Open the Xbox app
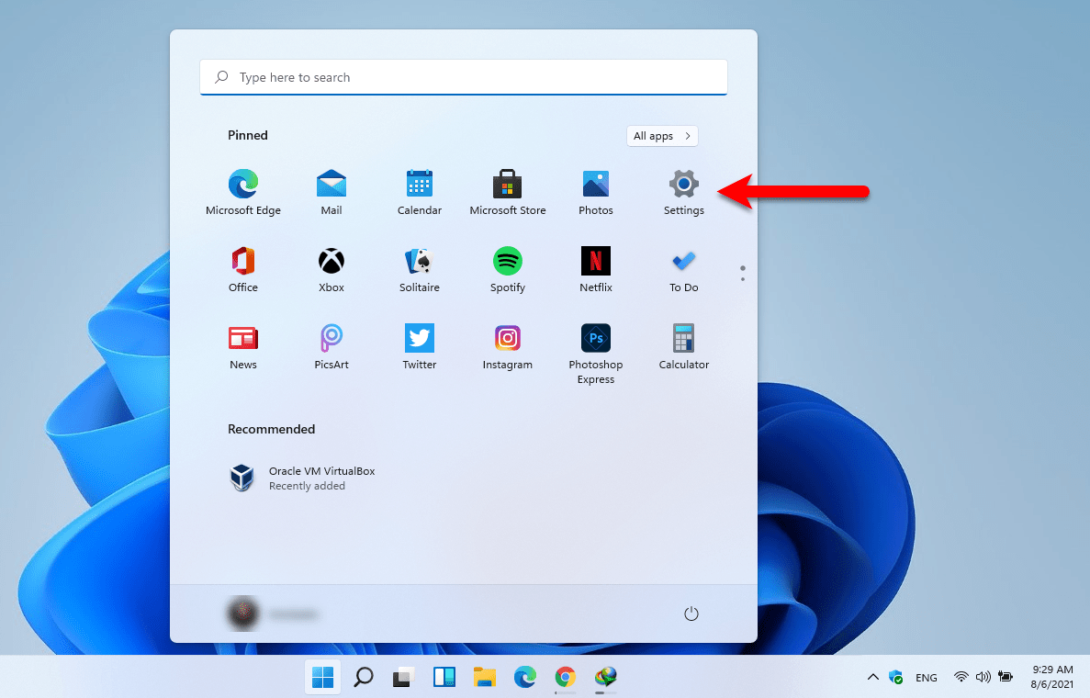 click(x=331, y=270)
